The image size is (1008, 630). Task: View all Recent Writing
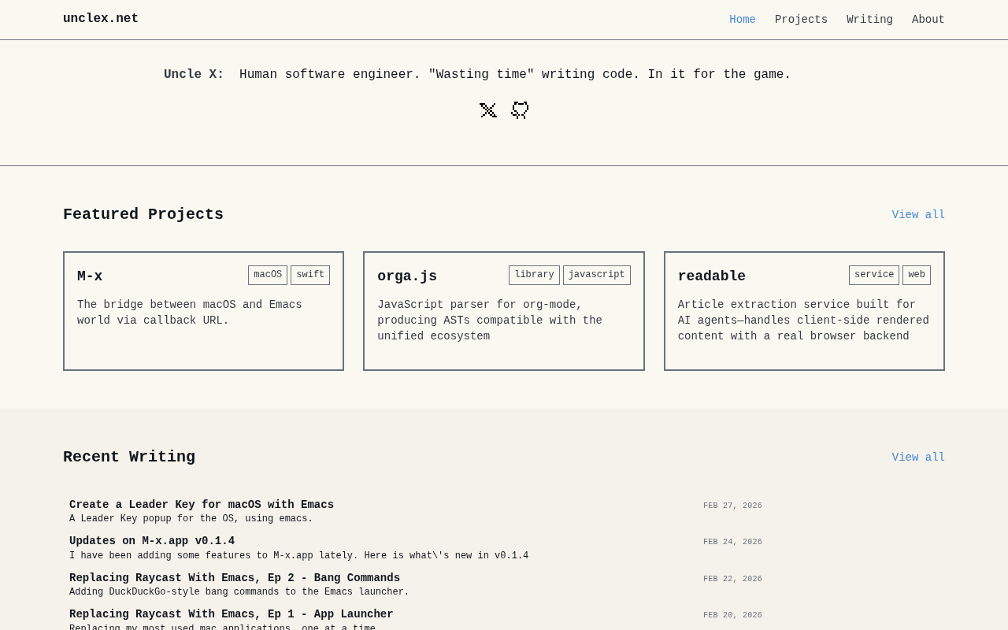pos(918,458)
